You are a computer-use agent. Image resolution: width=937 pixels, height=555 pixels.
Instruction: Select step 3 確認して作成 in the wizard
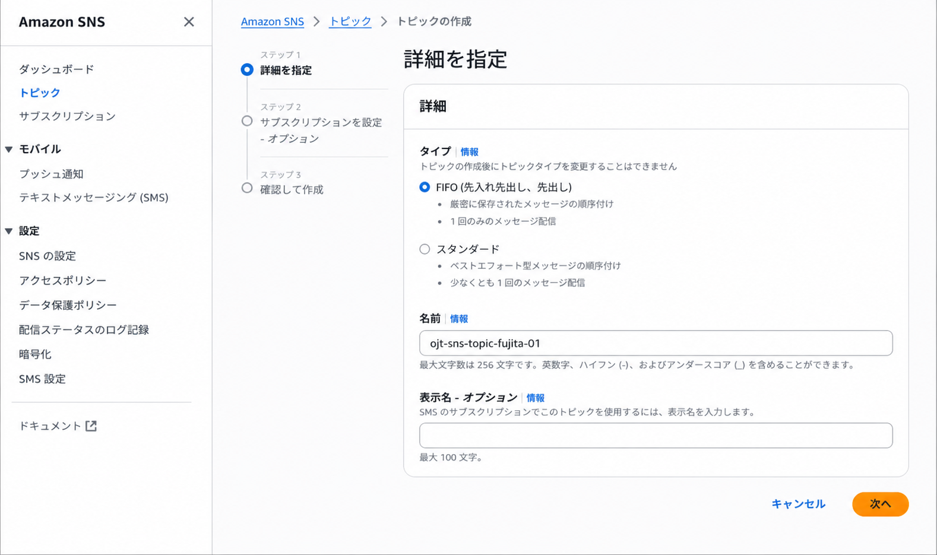pos(292,190)
